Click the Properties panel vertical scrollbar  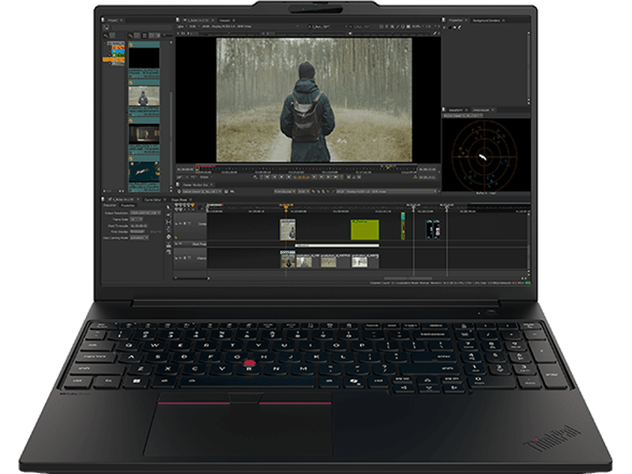[x=529, y=67]
